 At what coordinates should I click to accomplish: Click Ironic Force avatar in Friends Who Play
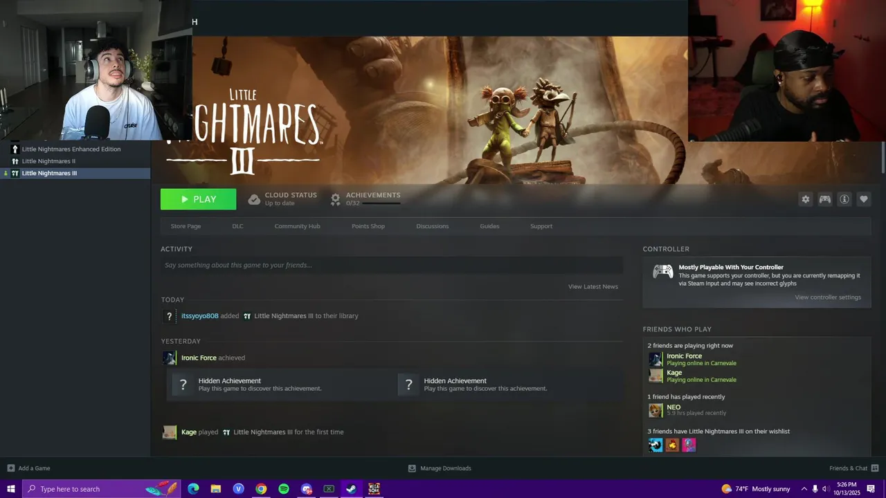click(x=656, y=359)
